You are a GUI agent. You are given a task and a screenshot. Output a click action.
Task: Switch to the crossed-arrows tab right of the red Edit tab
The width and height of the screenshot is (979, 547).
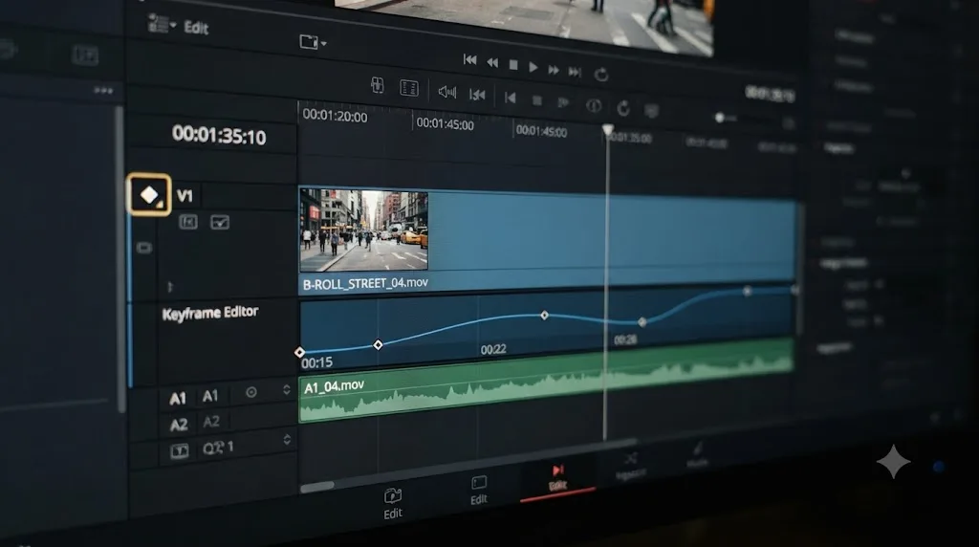click(631, 468)
